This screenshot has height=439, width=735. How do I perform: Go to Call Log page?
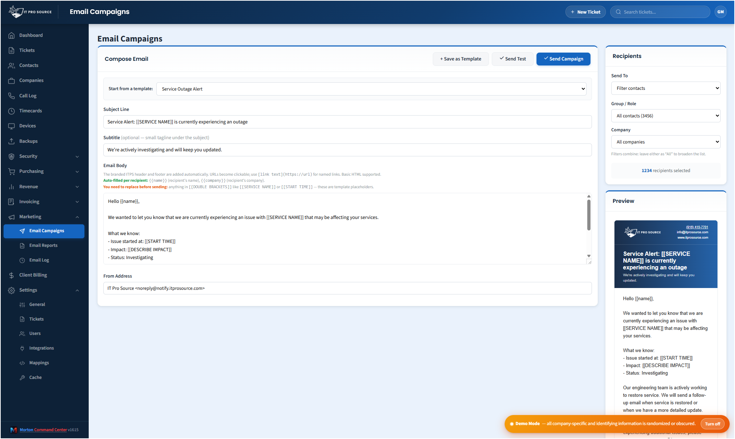[x=44, y=96]
